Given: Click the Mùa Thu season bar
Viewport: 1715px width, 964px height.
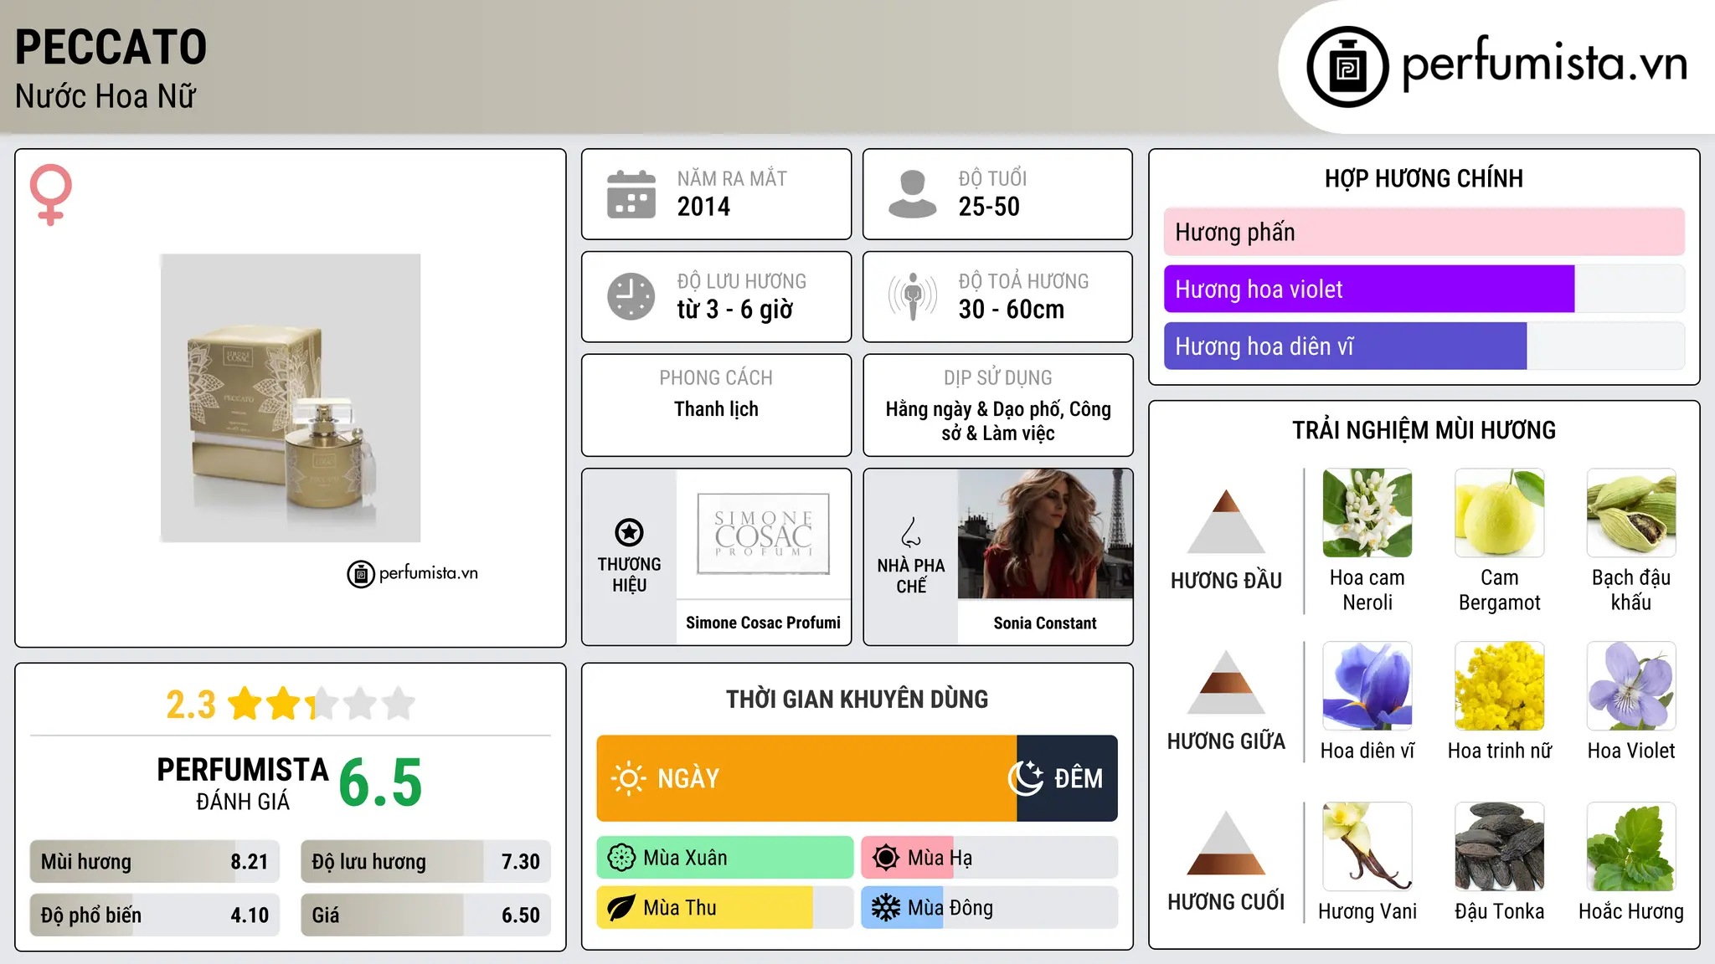Looking at the screenshot, I should click(725, 908).
